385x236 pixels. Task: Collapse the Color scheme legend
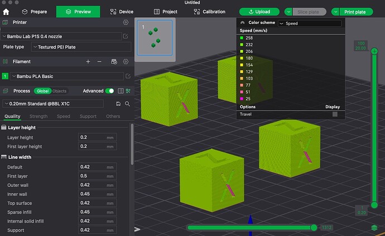pos(242,22)
